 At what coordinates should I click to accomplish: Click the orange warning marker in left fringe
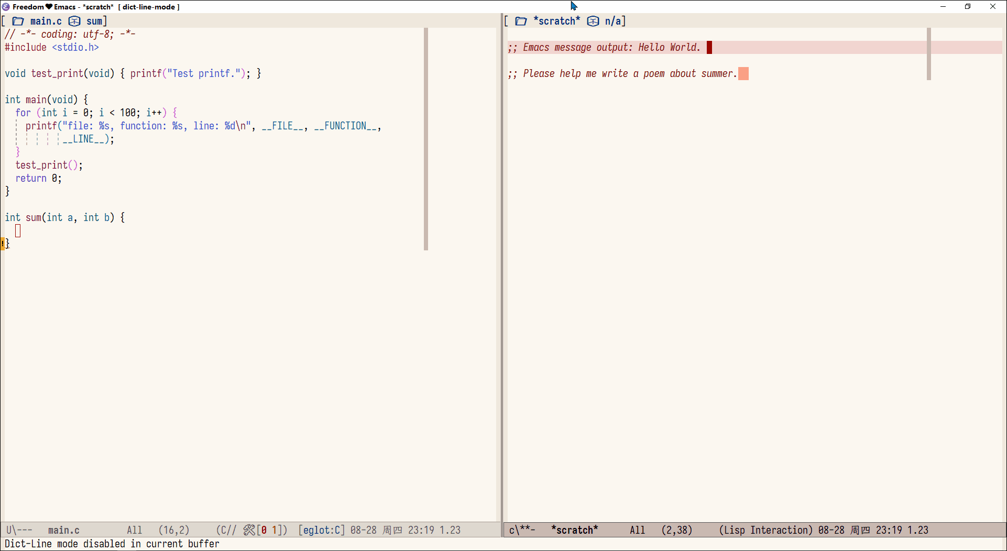[x=3, y=244]
